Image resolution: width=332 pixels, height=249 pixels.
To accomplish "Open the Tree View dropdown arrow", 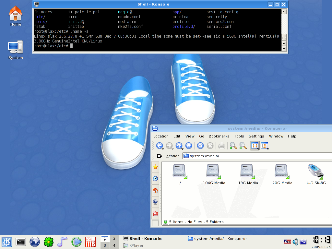I will pos(268,149).
